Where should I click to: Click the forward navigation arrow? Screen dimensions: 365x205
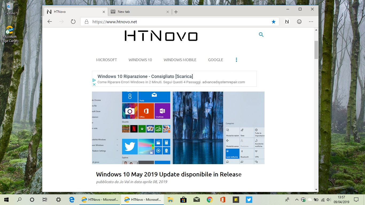[61, 22]
